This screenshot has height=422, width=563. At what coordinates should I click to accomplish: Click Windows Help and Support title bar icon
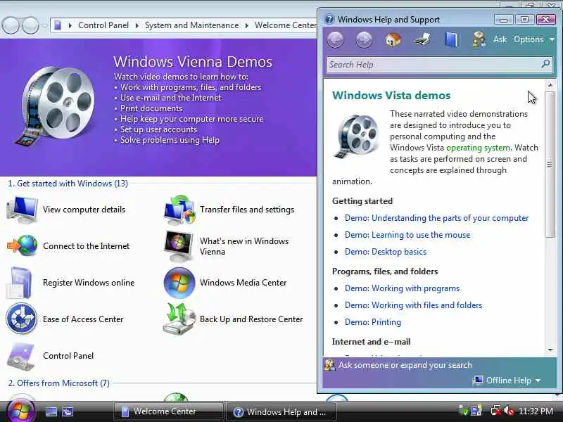pyautogui.click(x=329, y=20)
